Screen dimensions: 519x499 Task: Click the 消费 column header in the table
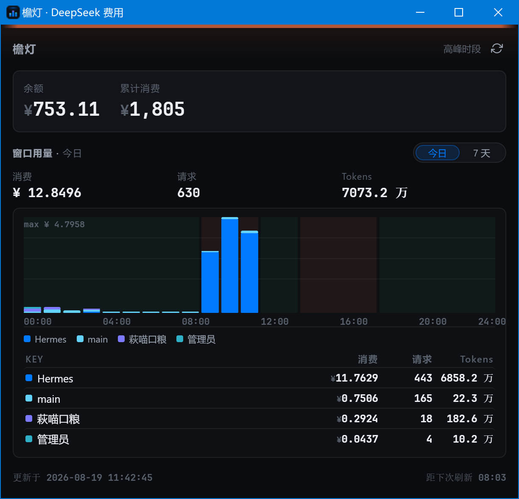(x=368, y=359)
